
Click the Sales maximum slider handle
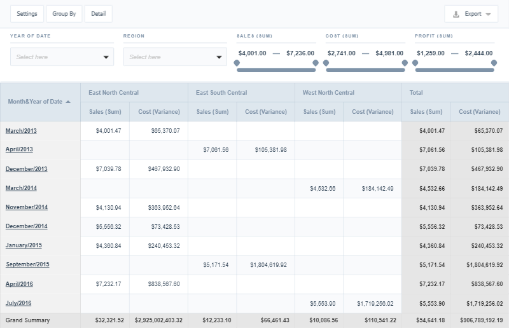pyautogui.click(x=315, y=64)
